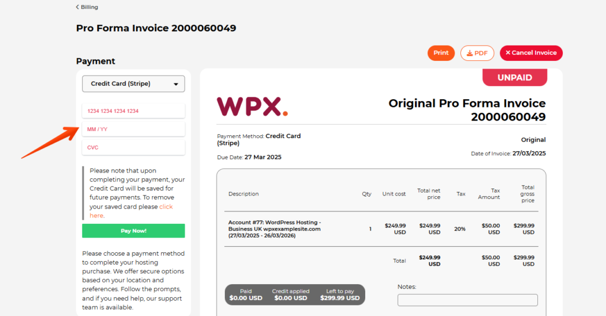Click the green Pay Now! button
606x316 pixels.
[x=133, y=231]
